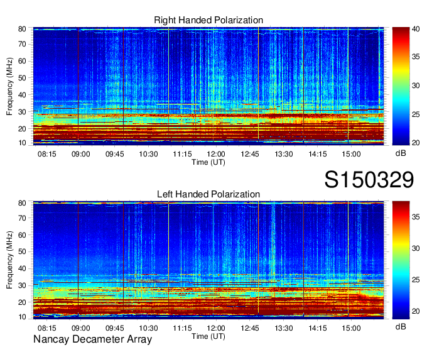Click the 15:00 tick of the upper plot
Viewport: 427px width, 347px height.
(x=351, y=154)
